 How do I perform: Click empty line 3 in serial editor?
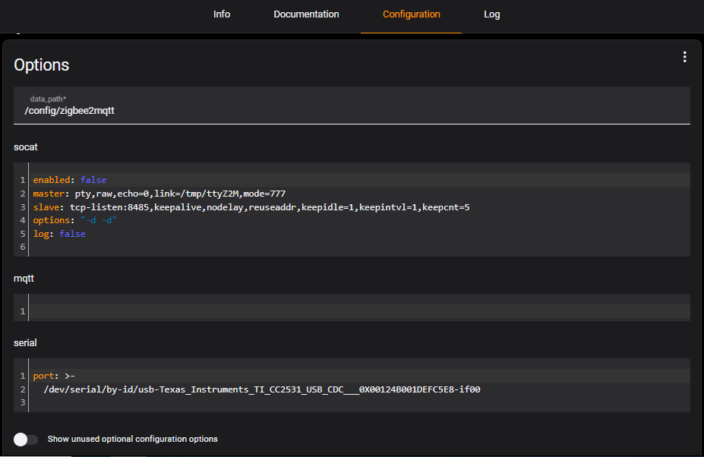point(228,403)
